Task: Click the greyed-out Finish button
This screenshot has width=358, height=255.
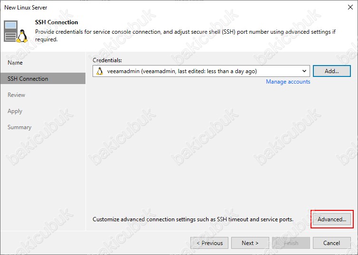Action: 291,243
